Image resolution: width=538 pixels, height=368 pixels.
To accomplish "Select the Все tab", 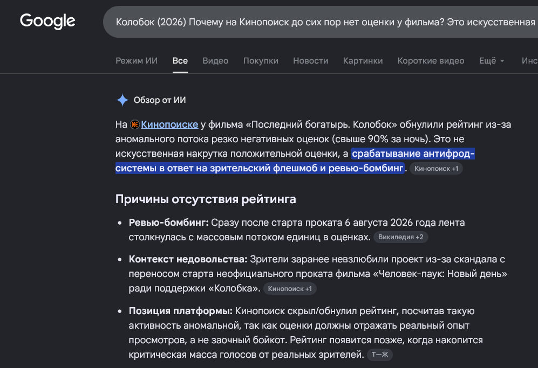I will point(180,61).
